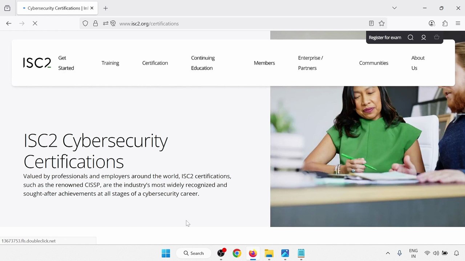This screenshot has width=465, height=261.
Task: Open the Communities menu
Action: [374, 63]
